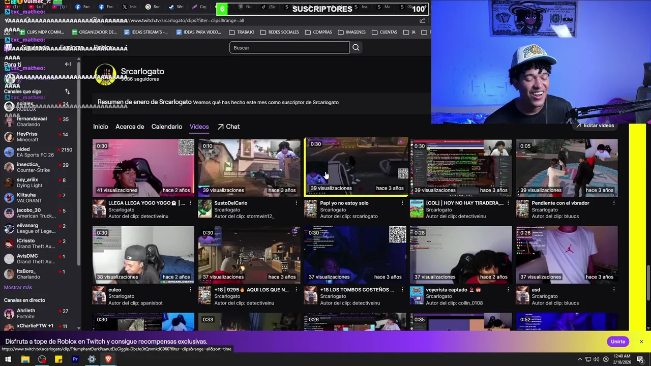Switch to the Calendario tab

coord(167,127)
